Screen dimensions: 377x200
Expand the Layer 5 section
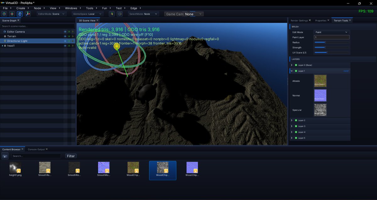292,138
